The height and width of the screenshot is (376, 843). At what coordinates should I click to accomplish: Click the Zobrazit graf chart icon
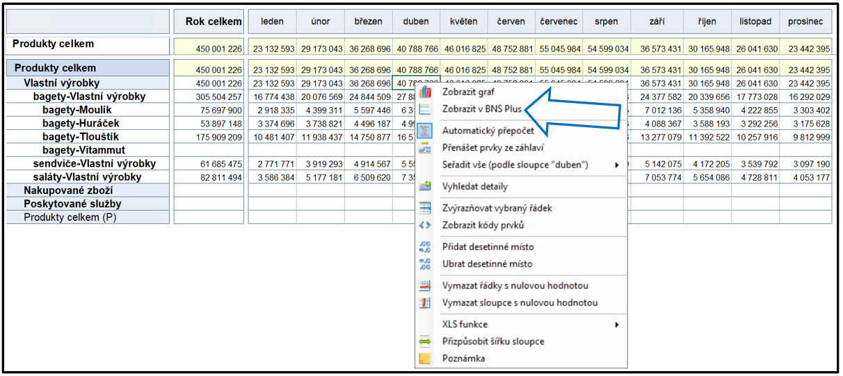426,92
